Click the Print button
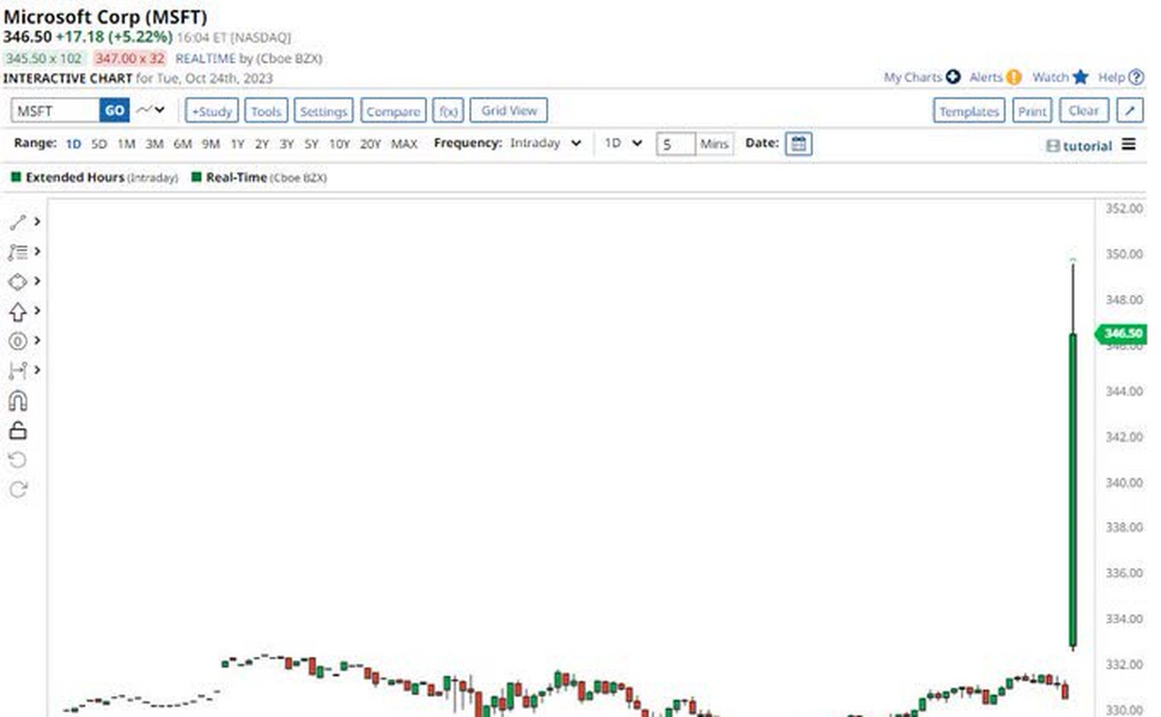 1032,110
